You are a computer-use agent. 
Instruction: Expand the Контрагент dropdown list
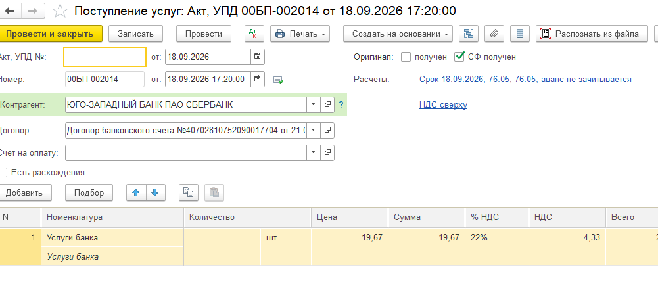[x=313, y=105]
